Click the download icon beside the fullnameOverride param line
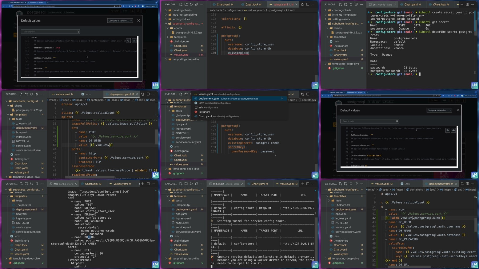Screen dimensions: 479x269 coord(453,130)
